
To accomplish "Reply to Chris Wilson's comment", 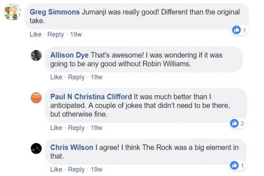I will pyautogui.click(x=76, y=169).
